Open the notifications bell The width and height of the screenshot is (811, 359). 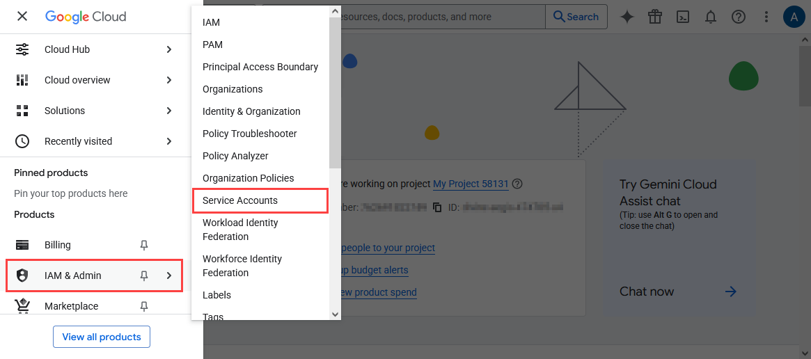(711, 17)
